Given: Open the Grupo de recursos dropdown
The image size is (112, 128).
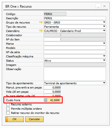Looking at the screenshot, I should [104, 22].
